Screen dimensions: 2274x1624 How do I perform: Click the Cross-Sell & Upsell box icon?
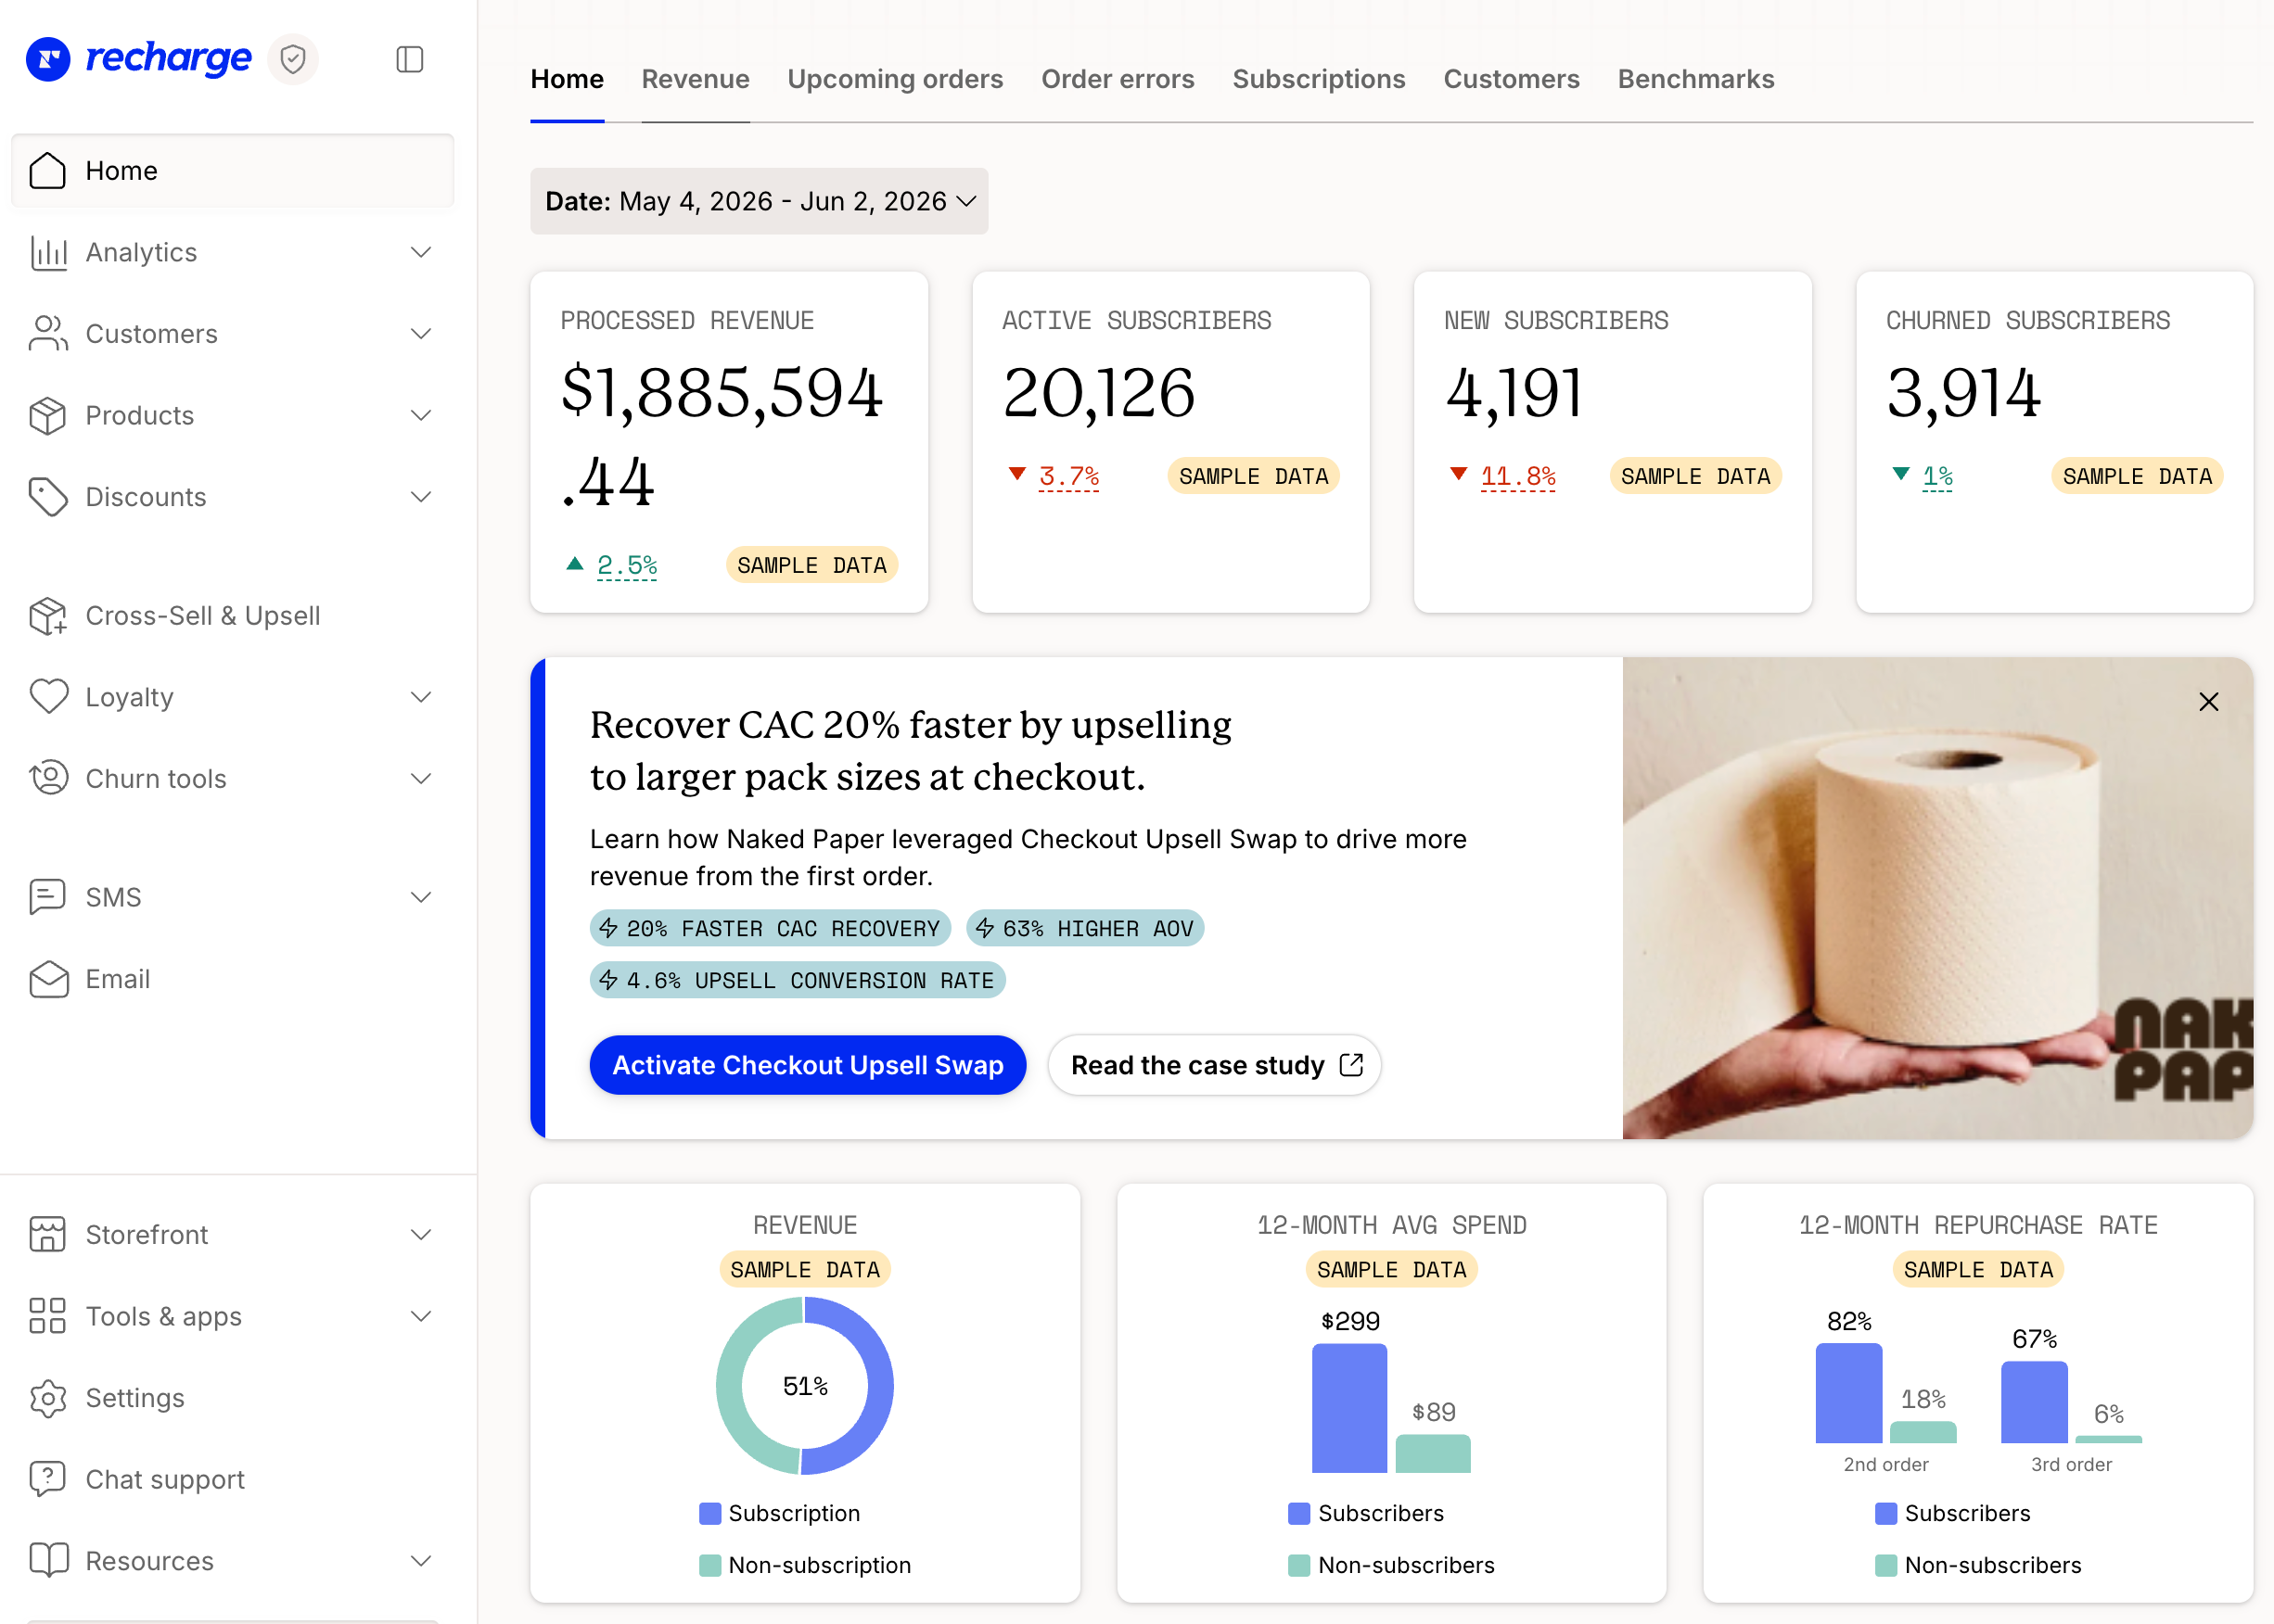(x=48, y=616)
